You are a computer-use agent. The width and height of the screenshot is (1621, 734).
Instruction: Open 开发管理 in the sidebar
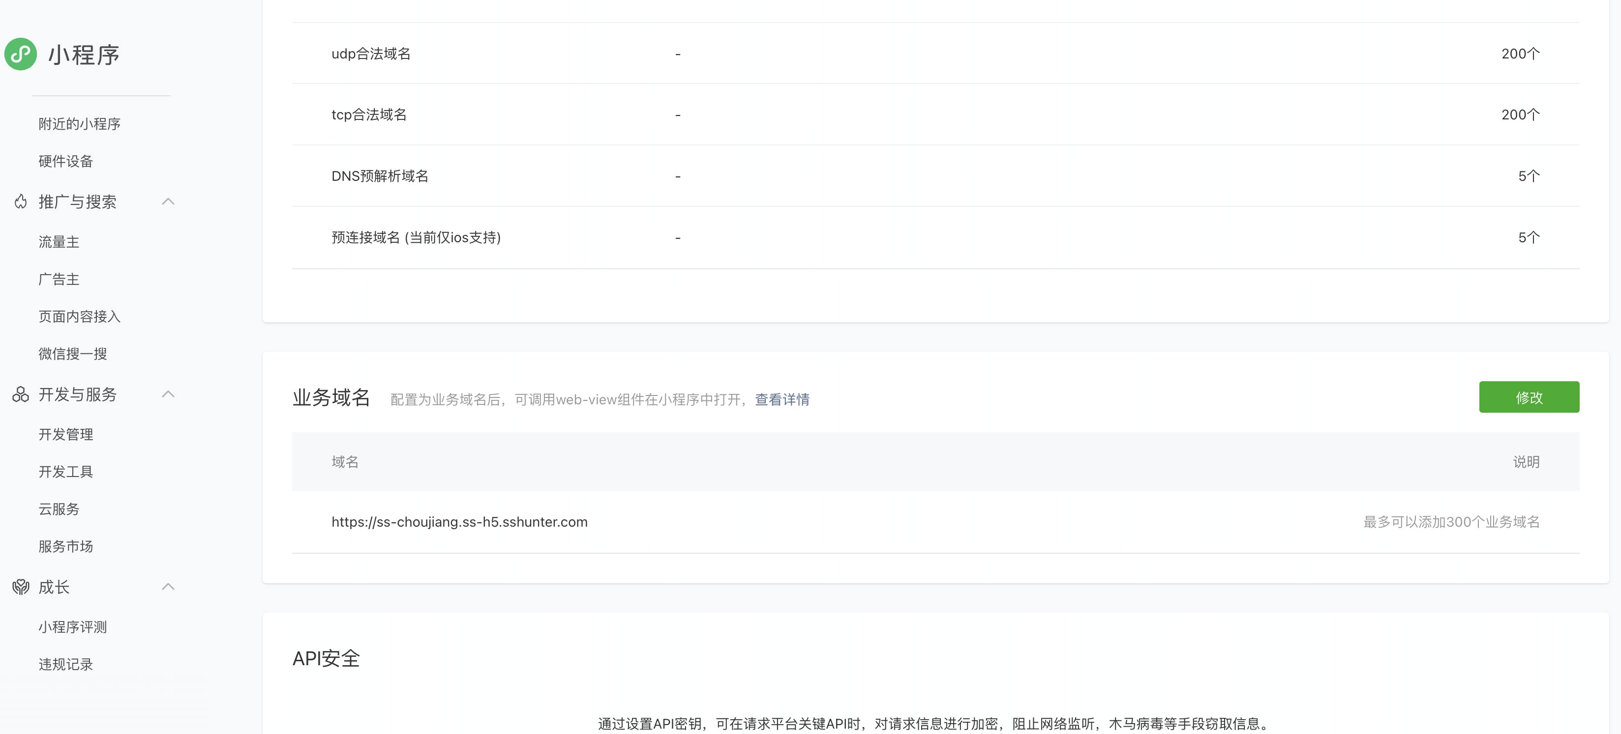65,434
